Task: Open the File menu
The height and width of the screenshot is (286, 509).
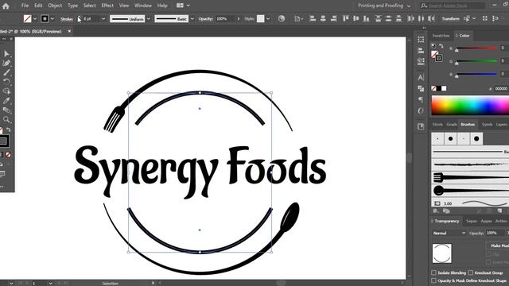Action: [25, 6]
